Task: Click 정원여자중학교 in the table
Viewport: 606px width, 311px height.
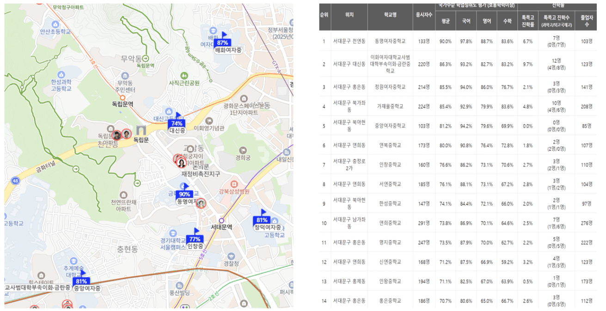Action: [x=390, y=87]
